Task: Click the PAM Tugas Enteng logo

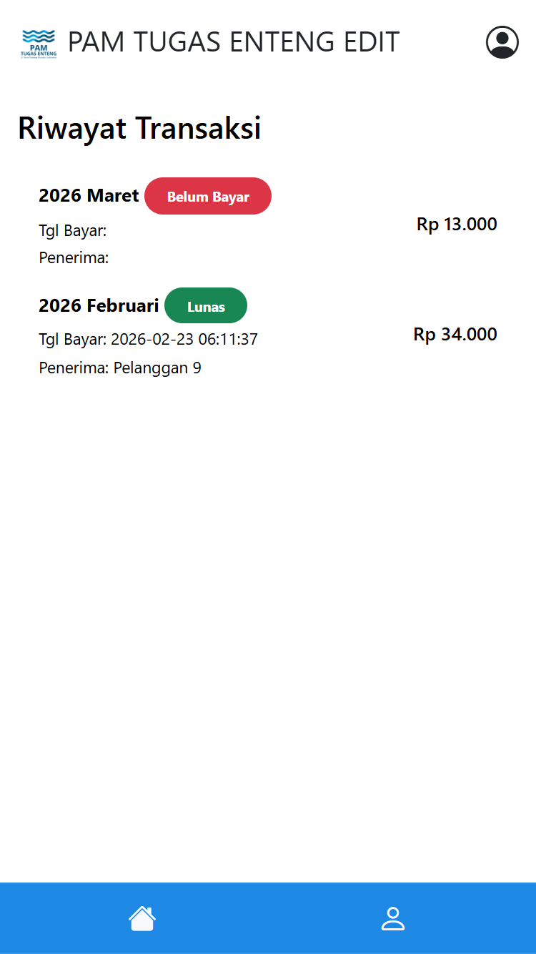Action: tap(39, 44)
